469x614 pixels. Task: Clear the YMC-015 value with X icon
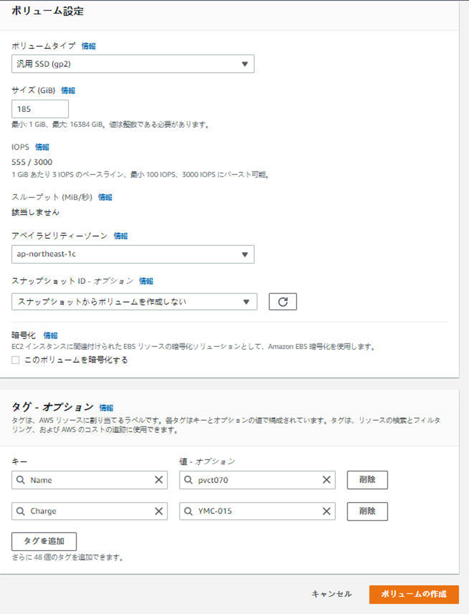[x=326, y=511]
